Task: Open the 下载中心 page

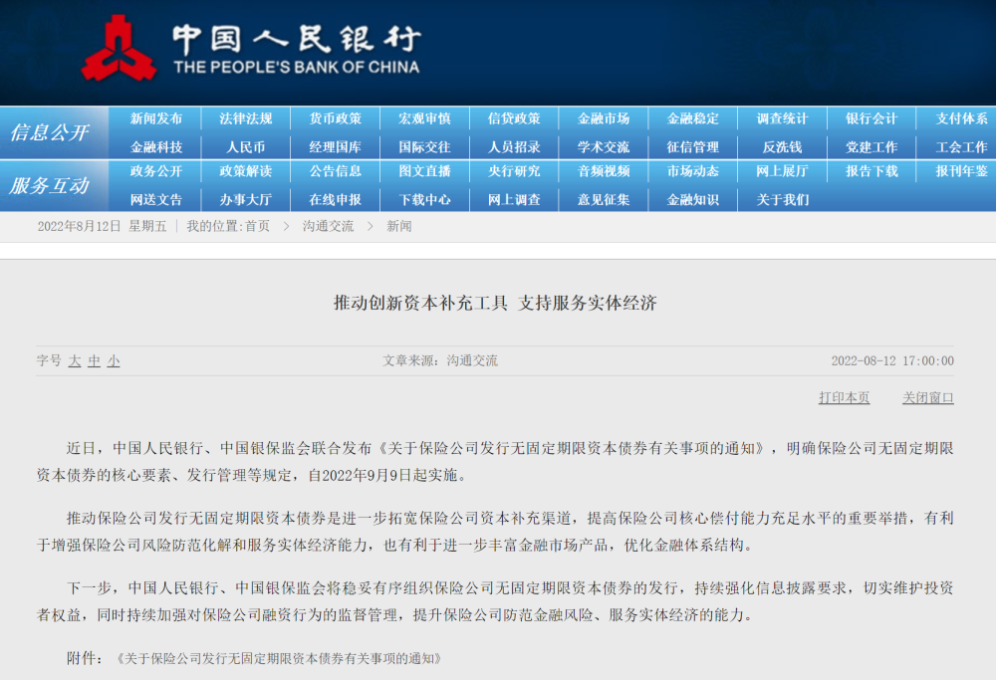Action: [x=424, y=199]
